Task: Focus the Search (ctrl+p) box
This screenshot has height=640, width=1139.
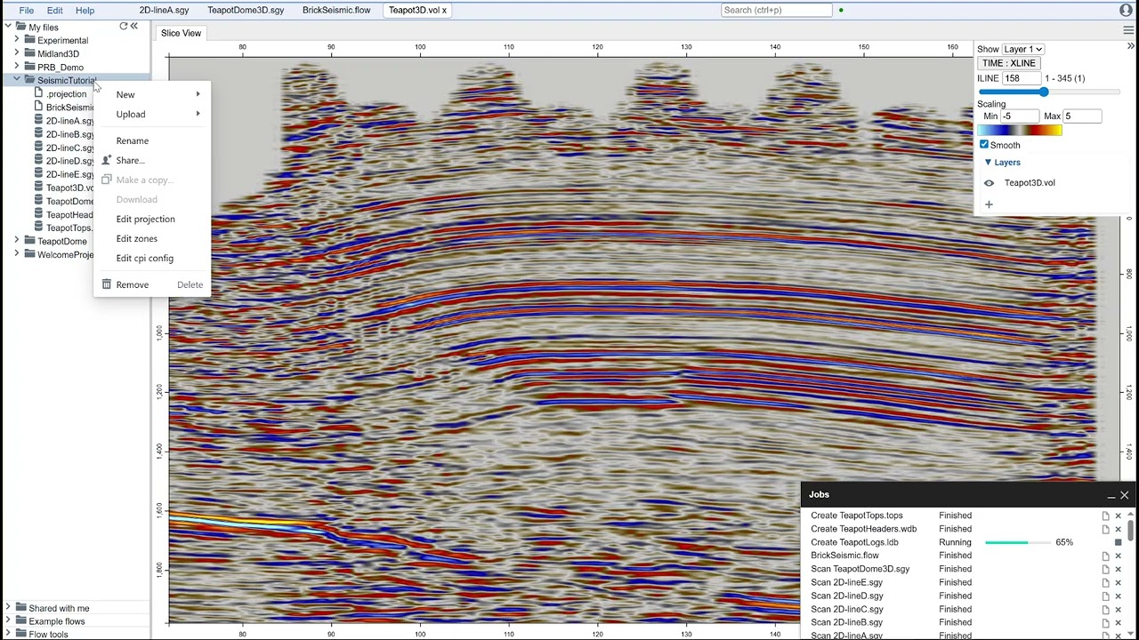Action: (x=777, y=10)
